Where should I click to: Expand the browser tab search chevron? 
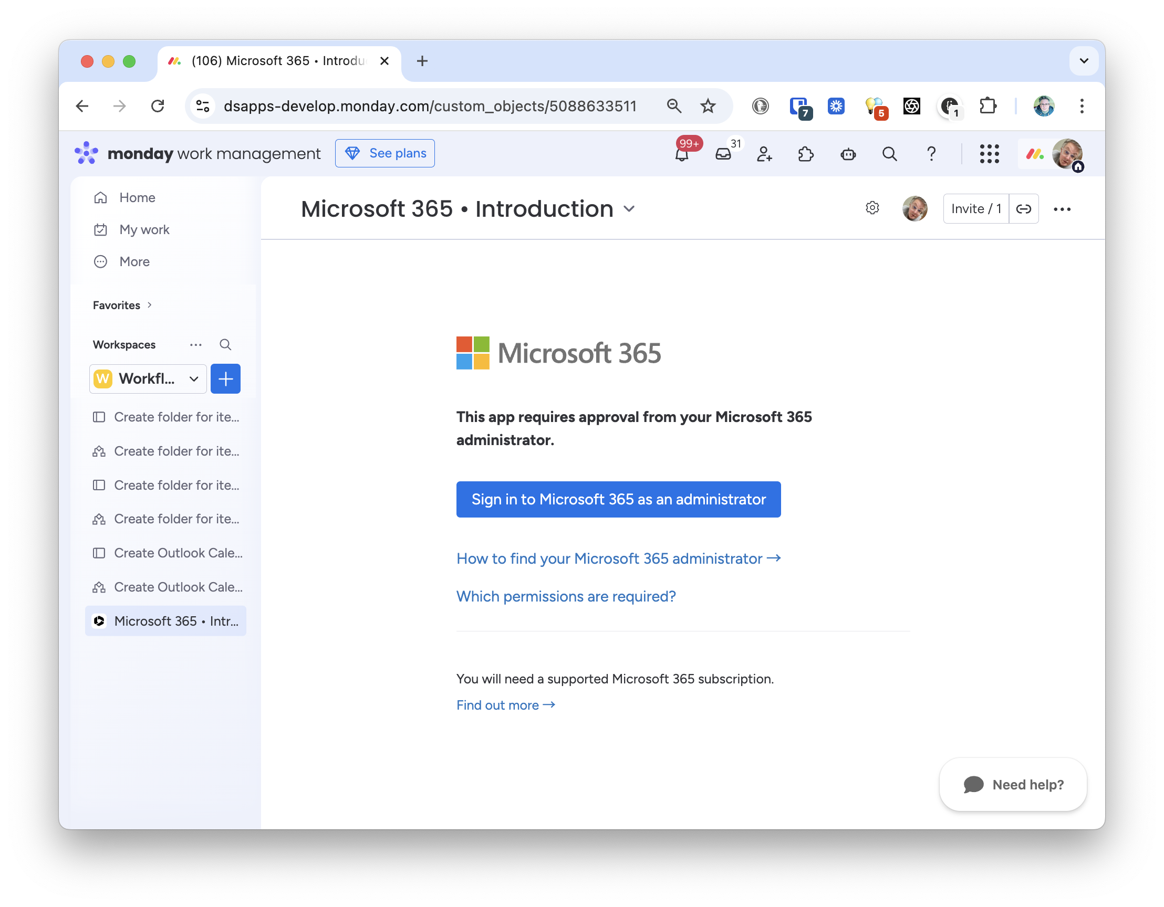[1084, 61]
